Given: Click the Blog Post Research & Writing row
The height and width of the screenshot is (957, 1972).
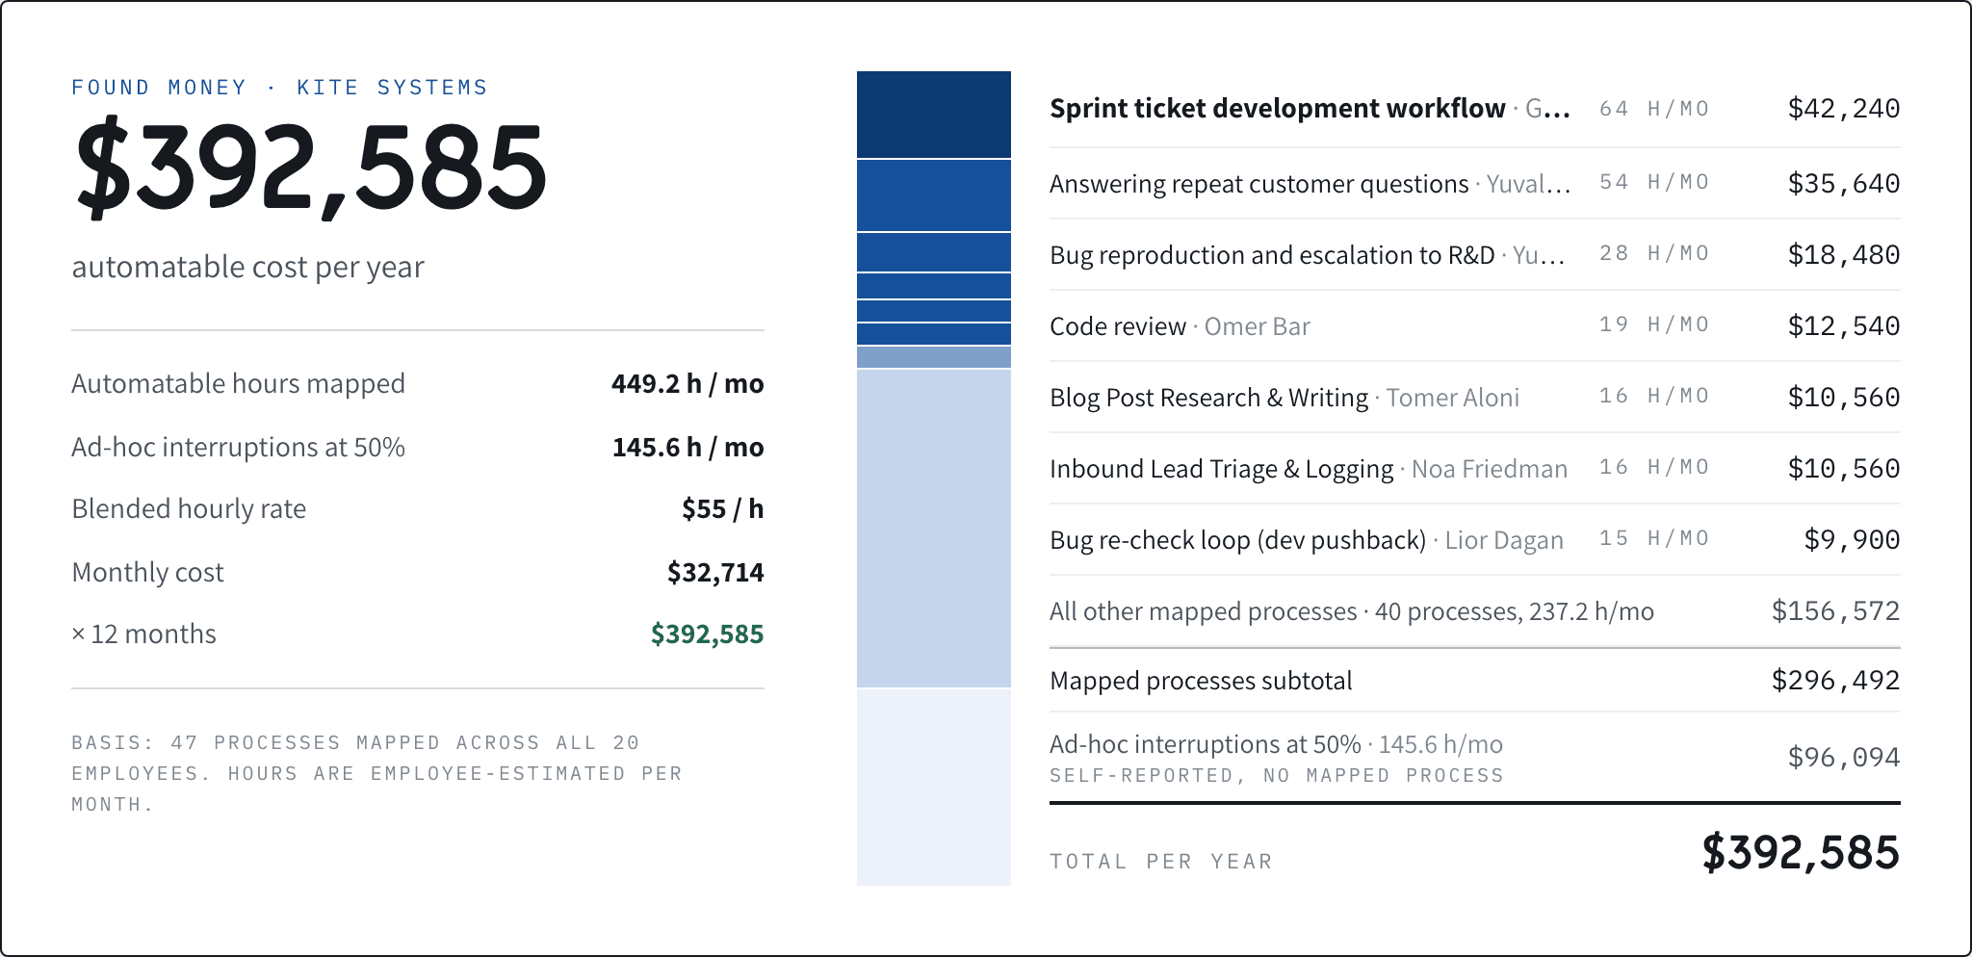Looking at the screenshot, I should click(1475, 397).
